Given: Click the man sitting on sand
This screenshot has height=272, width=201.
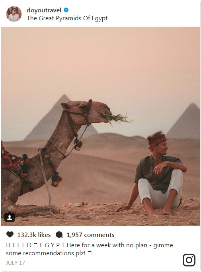Looking at the screenshot, I should tap(154, 174).
